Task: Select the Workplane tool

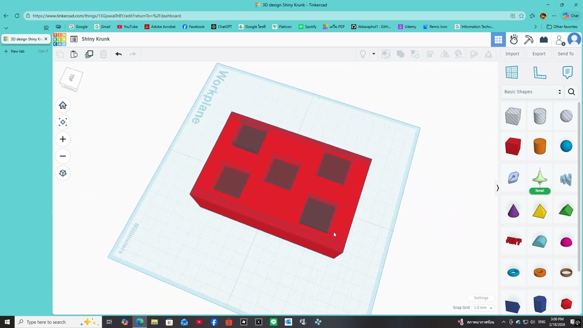Action: coord(511,72)
